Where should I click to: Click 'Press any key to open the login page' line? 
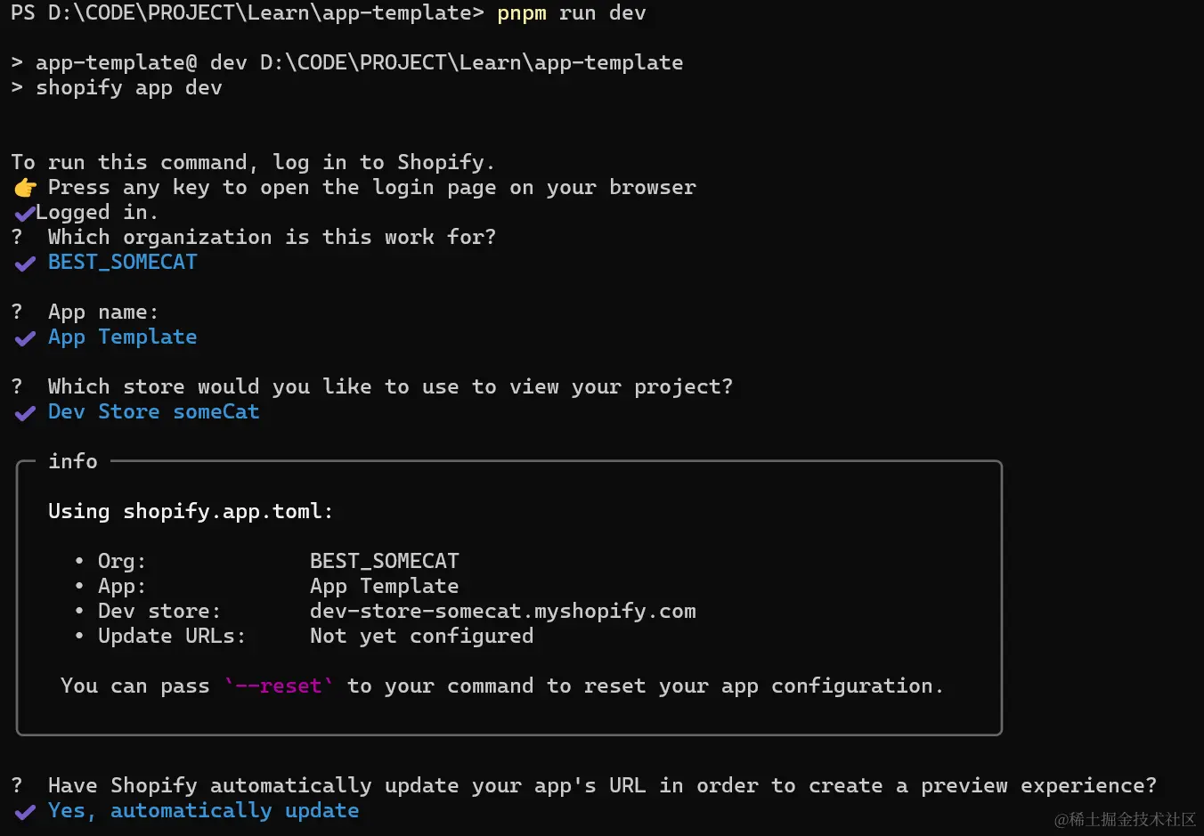coord(372,188)
